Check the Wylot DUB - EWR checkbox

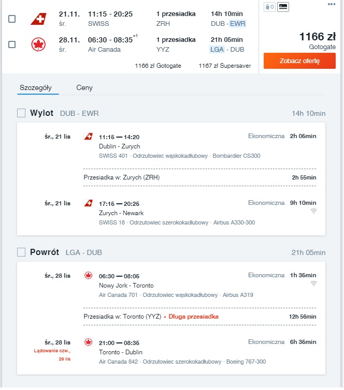[21, 113]
